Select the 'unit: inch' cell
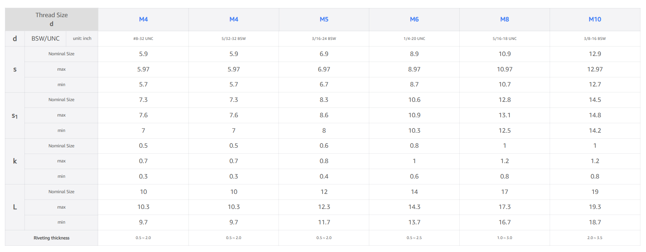 [82, 38]
